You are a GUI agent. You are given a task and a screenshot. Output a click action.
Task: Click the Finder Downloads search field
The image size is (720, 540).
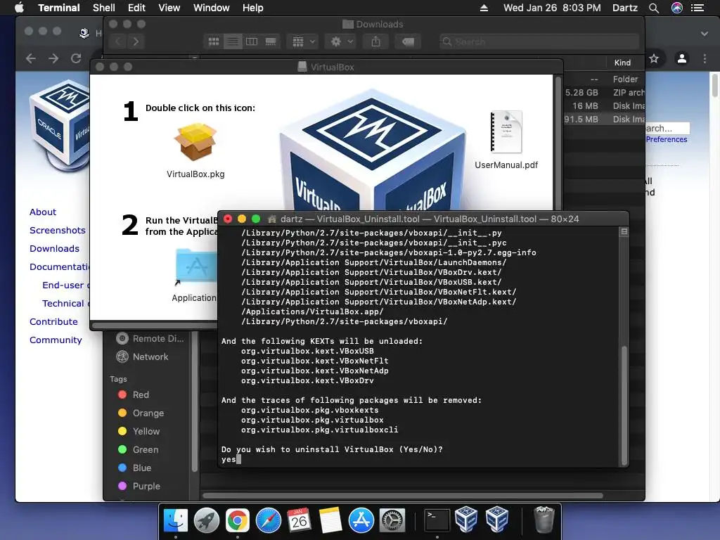tap(539, 41)
